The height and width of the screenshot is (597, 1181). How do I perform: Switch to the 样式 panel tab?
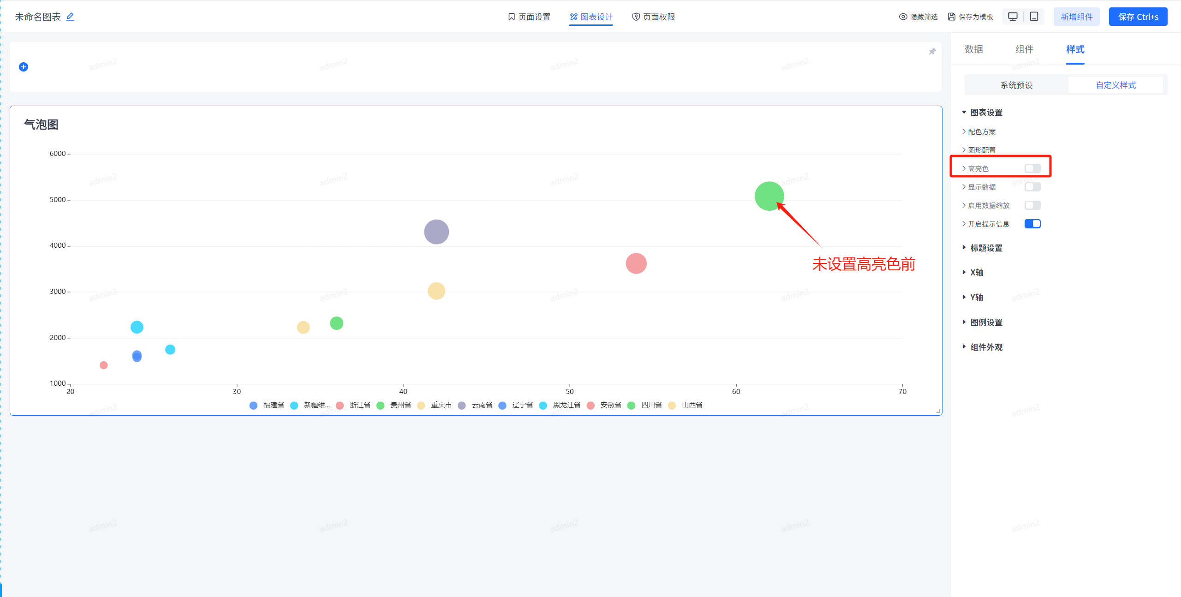click(x=1075, y=49)
